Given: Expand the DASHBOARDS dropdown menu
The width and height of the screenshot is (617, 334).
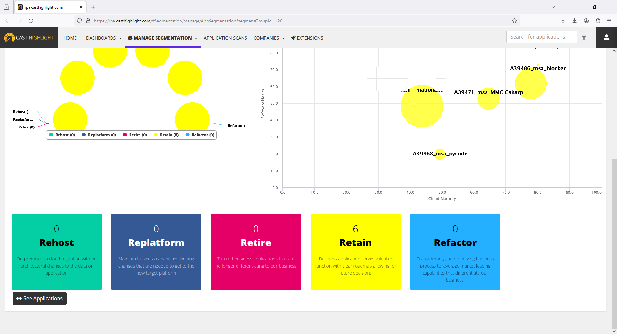Looking at the screenshot, I should (103, 38).
